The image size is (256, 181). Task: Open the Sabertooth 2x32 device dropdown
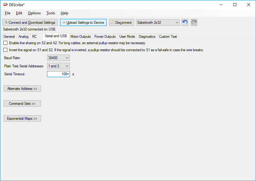point(158,23)
